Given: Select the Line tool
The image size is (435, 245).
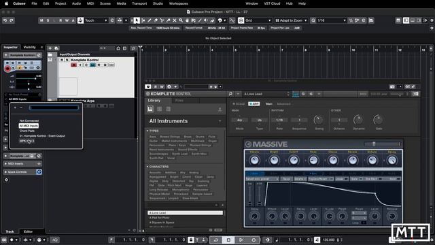Looking at the screenshot, I should (x=200, y=20).
